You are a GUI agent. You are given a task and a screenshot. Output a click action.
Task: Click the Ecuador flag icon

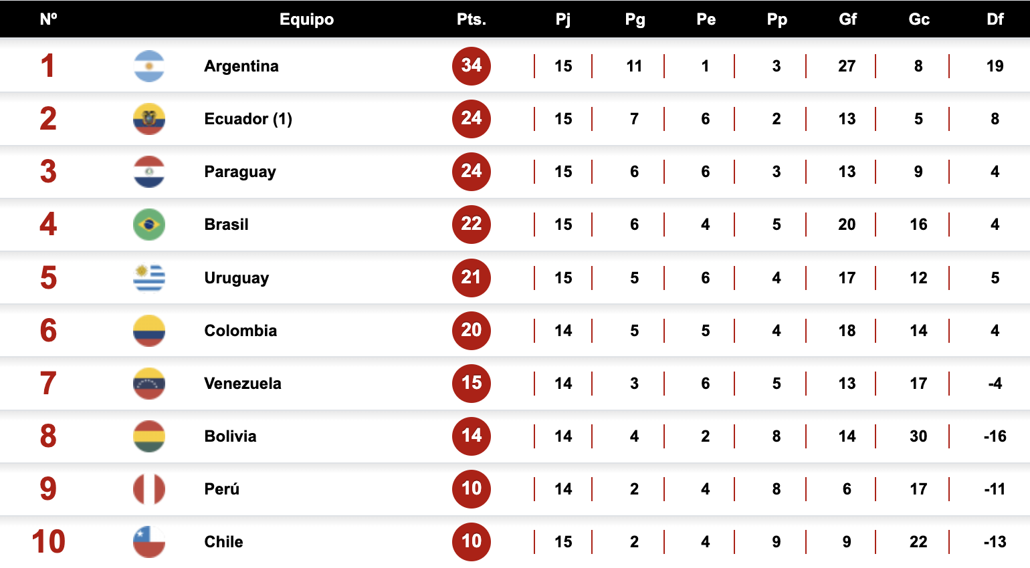149,119
